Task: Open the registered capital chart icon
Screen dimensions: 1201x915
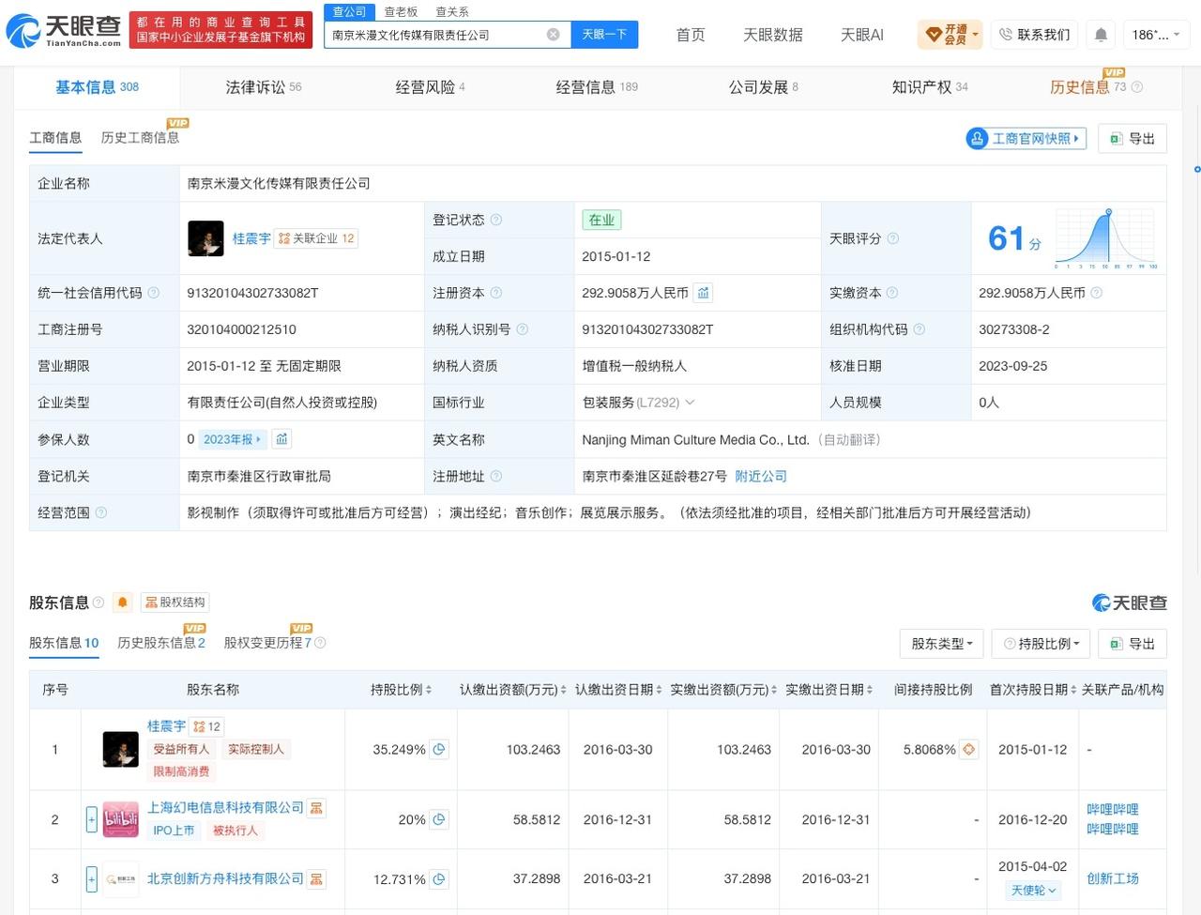Action: click(x=703, y=293)
